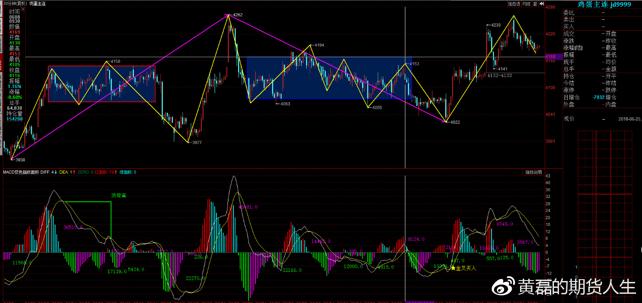
Task: Click the 22270.0 MACD area label
Action: tap(195, 278)
